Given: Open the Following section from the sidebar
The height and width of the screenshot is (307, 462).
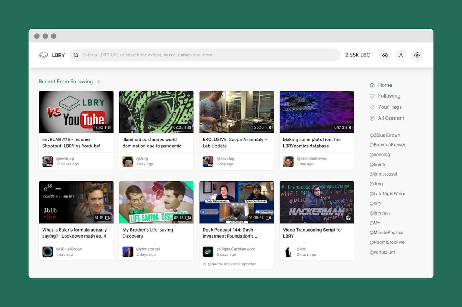Looking at the screenshot, I should point(389,96).
